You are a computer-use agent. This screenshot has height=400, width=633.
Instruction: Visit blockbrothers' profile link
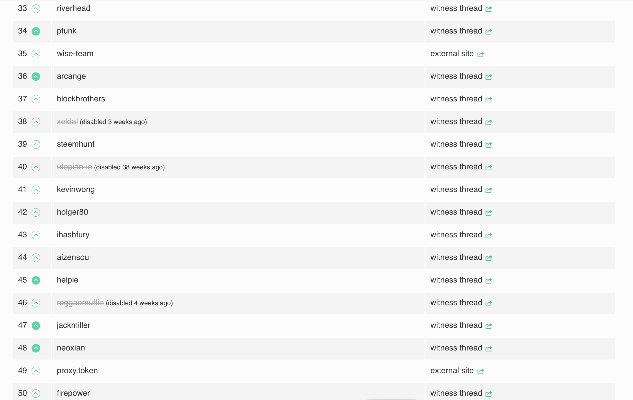coord(81,99)
